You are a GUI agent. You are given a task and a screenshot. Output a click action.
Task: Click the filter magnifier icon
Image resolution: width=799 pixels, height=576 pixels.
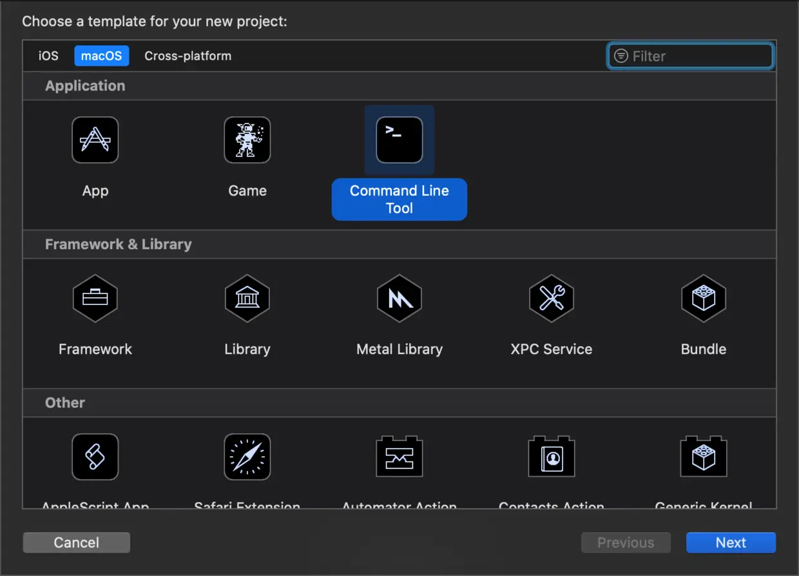(621, 56)
